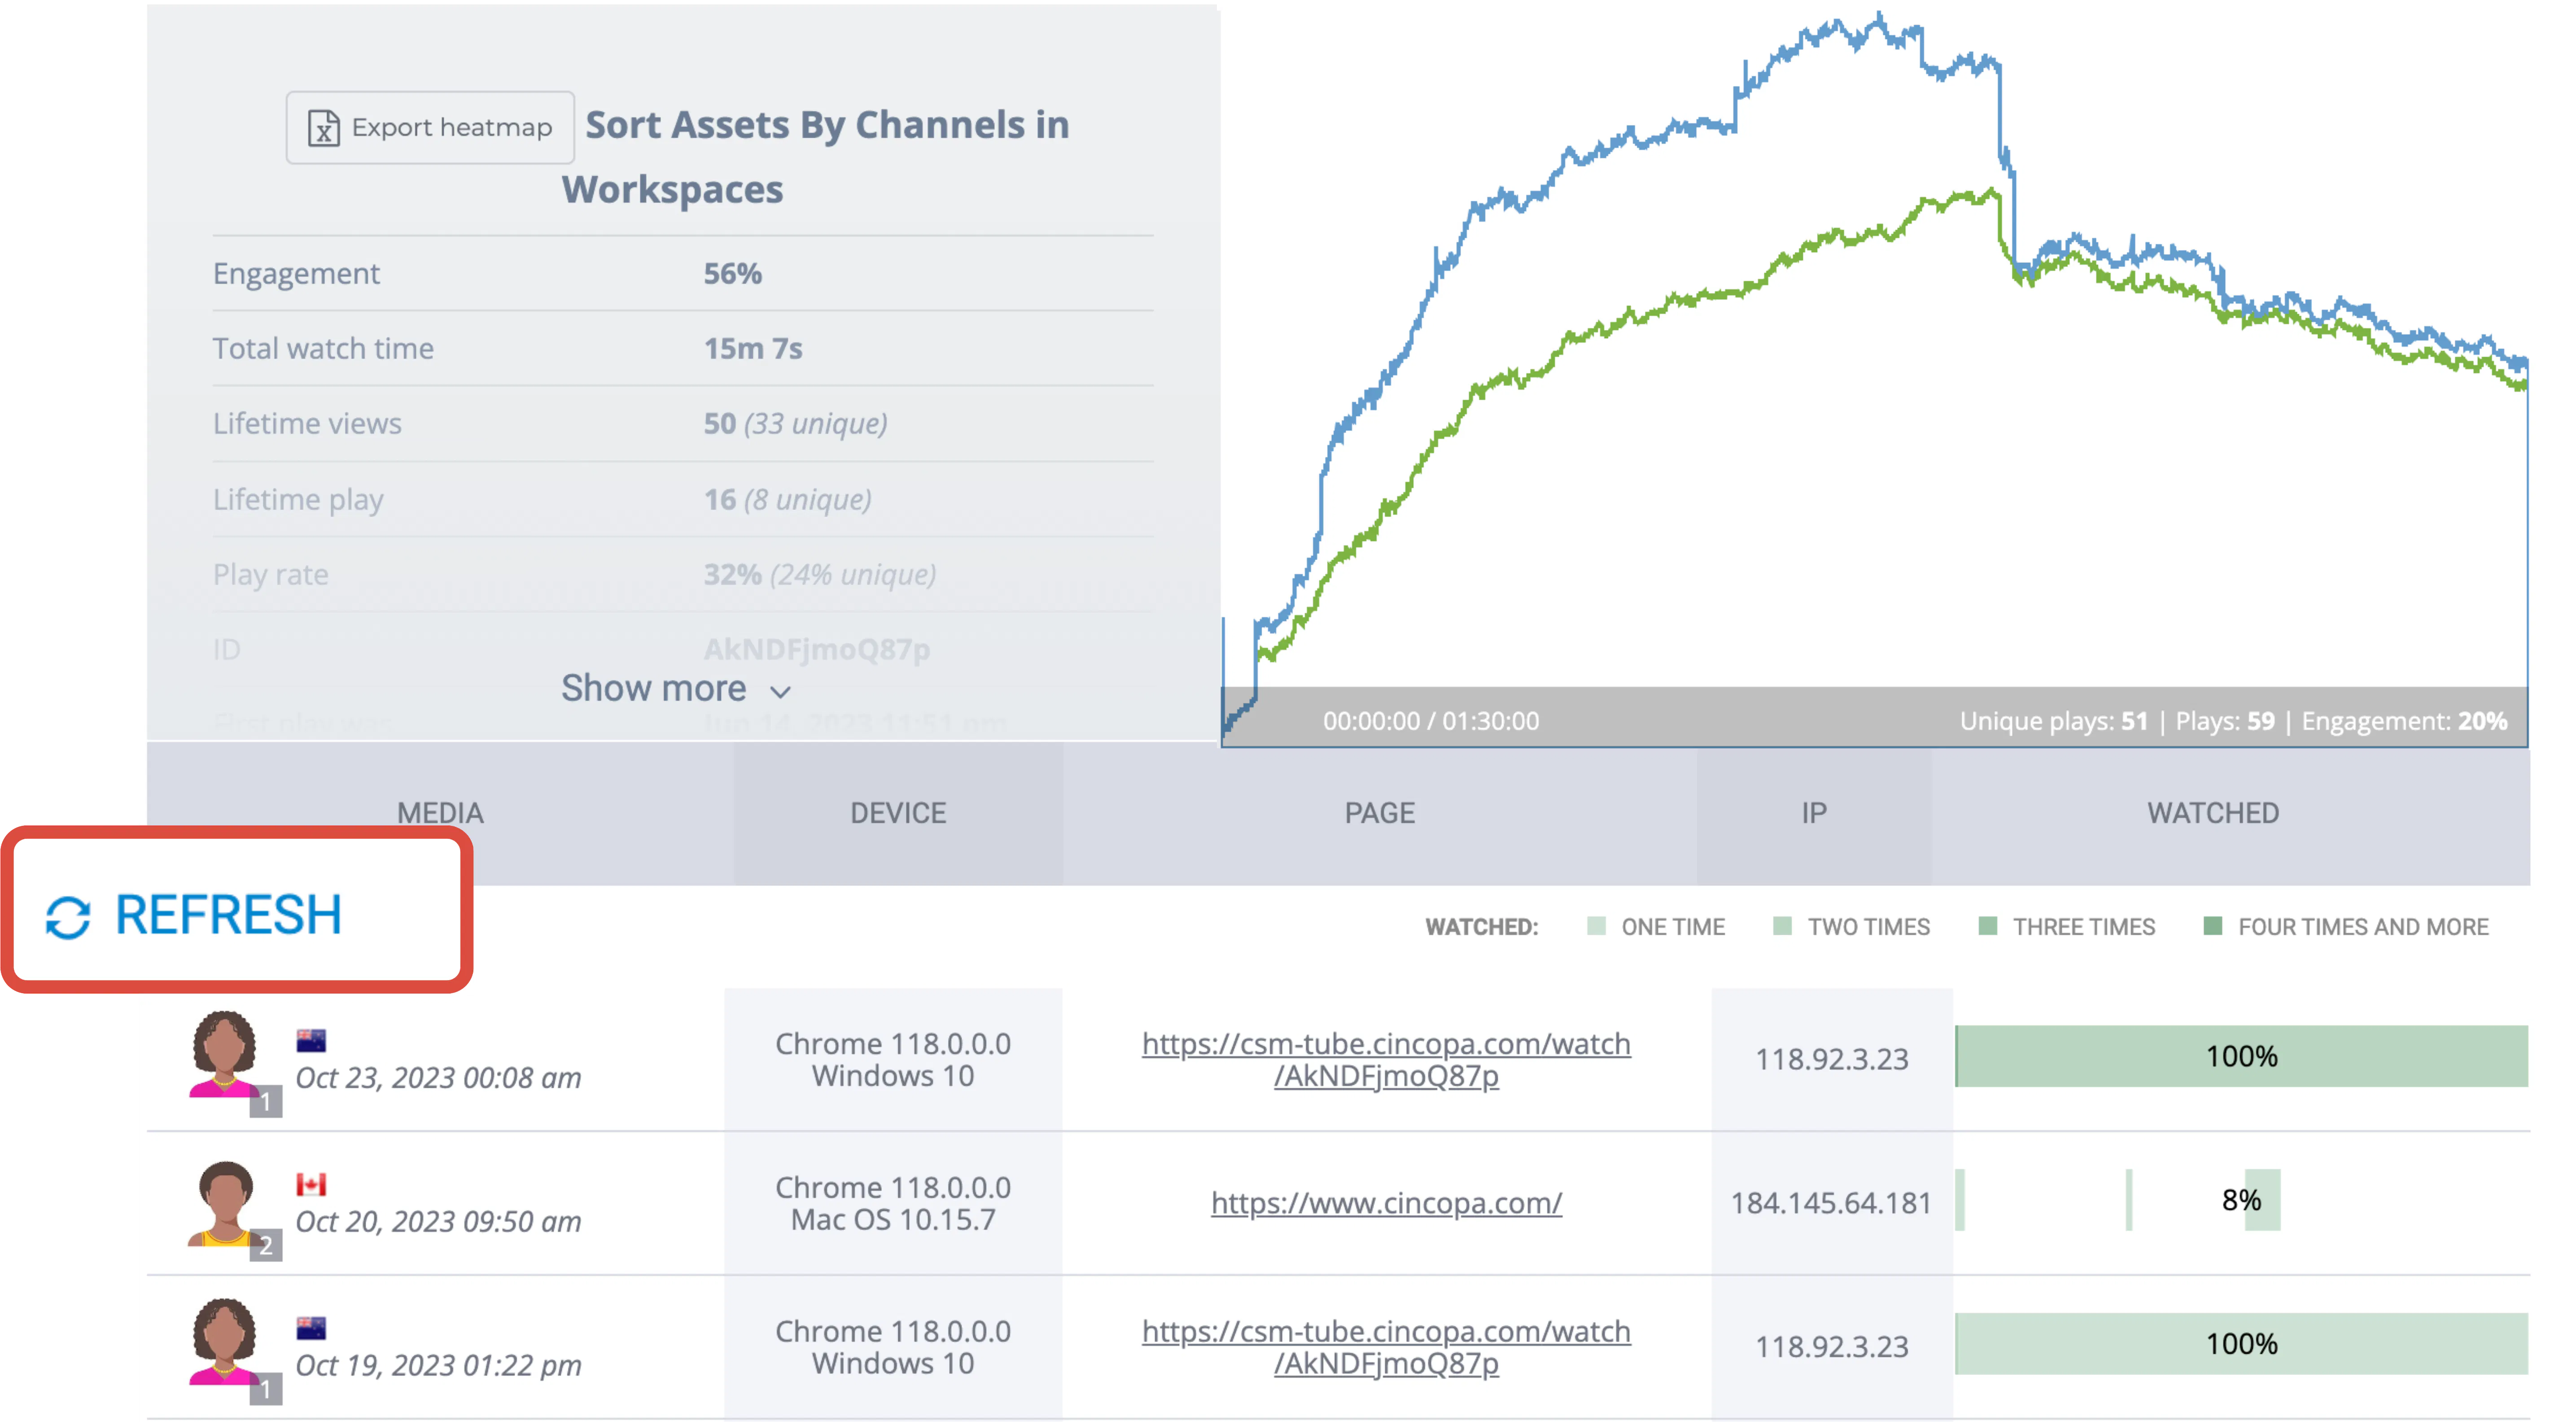This screenshot has width=2576, height=1422.
Task: Sort by the IP column header
Action: pos(1813,812)
